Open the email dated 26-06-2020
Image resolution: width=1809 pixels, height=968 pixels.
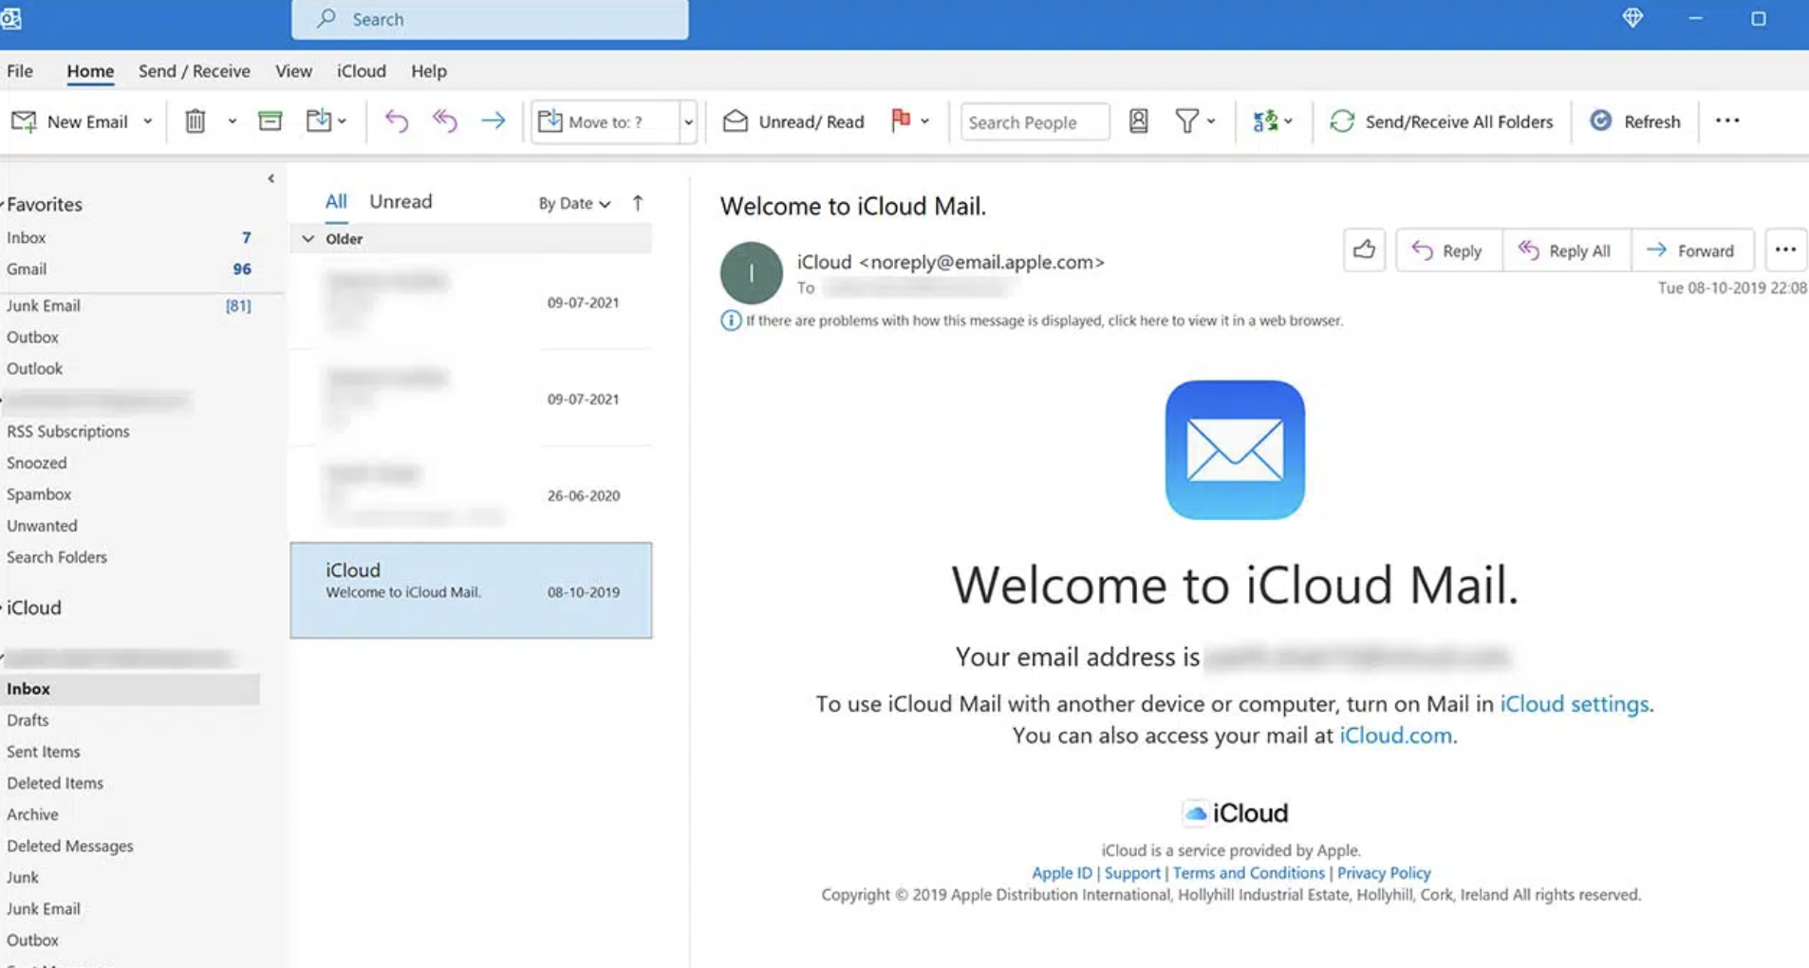pos(471,494)
